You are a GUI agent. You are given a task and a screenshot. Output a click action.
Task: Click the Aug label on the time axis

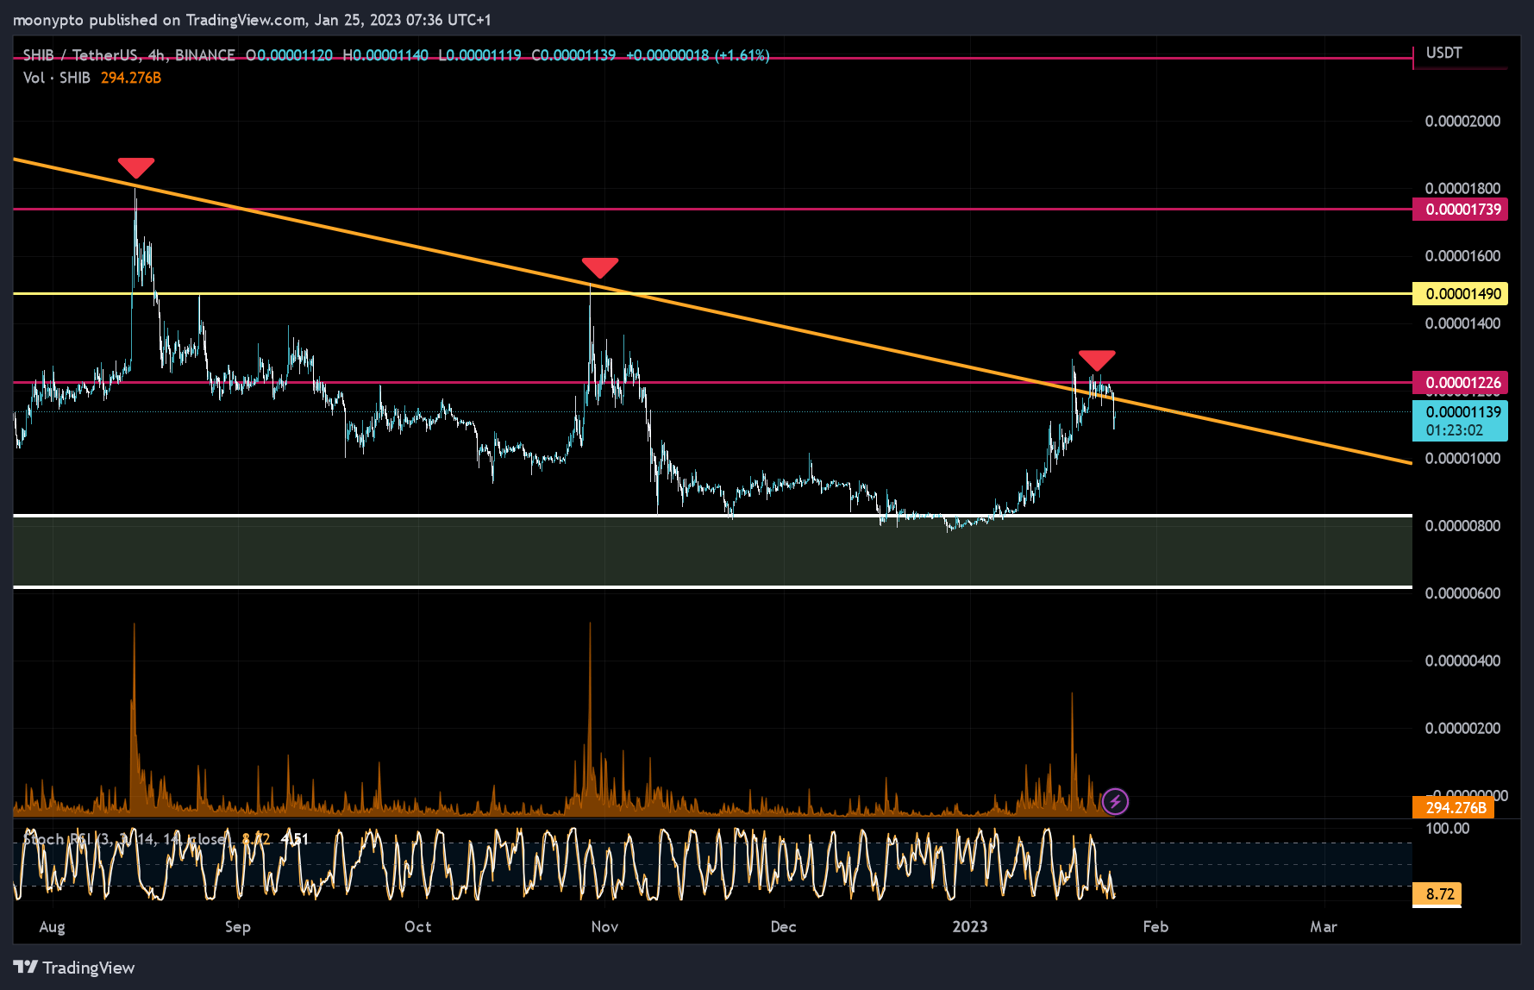point(52,927)
